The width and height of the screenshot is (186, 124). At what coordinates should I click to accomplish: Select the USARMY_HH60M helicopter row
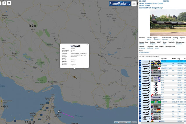tap(162, 69)
